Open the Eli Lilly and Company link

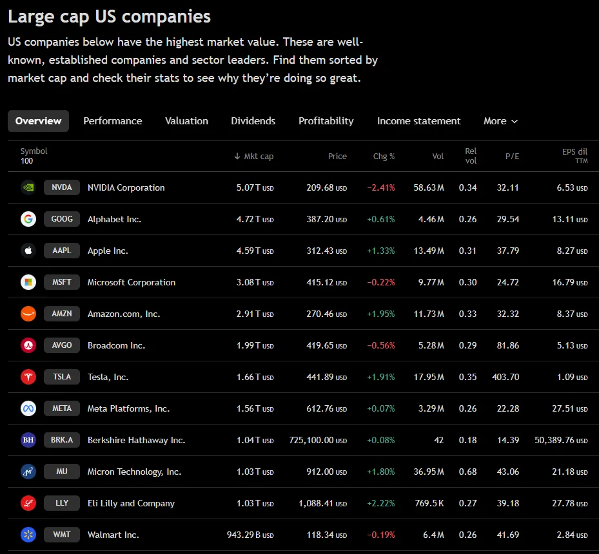pyautogui.click(x=131, y=504)
